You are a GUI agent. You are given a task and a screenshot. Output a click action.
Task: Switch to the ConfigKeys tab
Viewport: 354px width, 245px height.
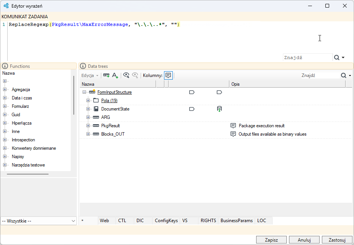[x=166, y=221]
